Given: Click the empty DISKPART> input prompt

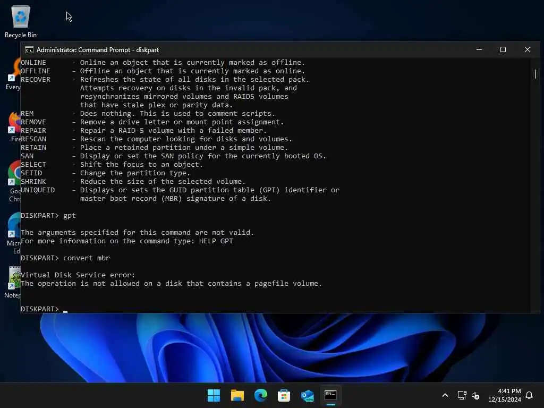Looking at the screenshot, I should tap(44, 309).
